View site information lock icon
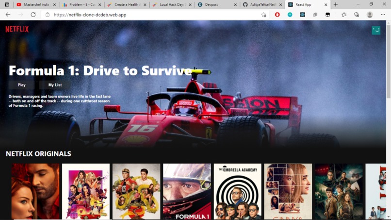Viewport: 391px width, 220px height. [48, 15]
